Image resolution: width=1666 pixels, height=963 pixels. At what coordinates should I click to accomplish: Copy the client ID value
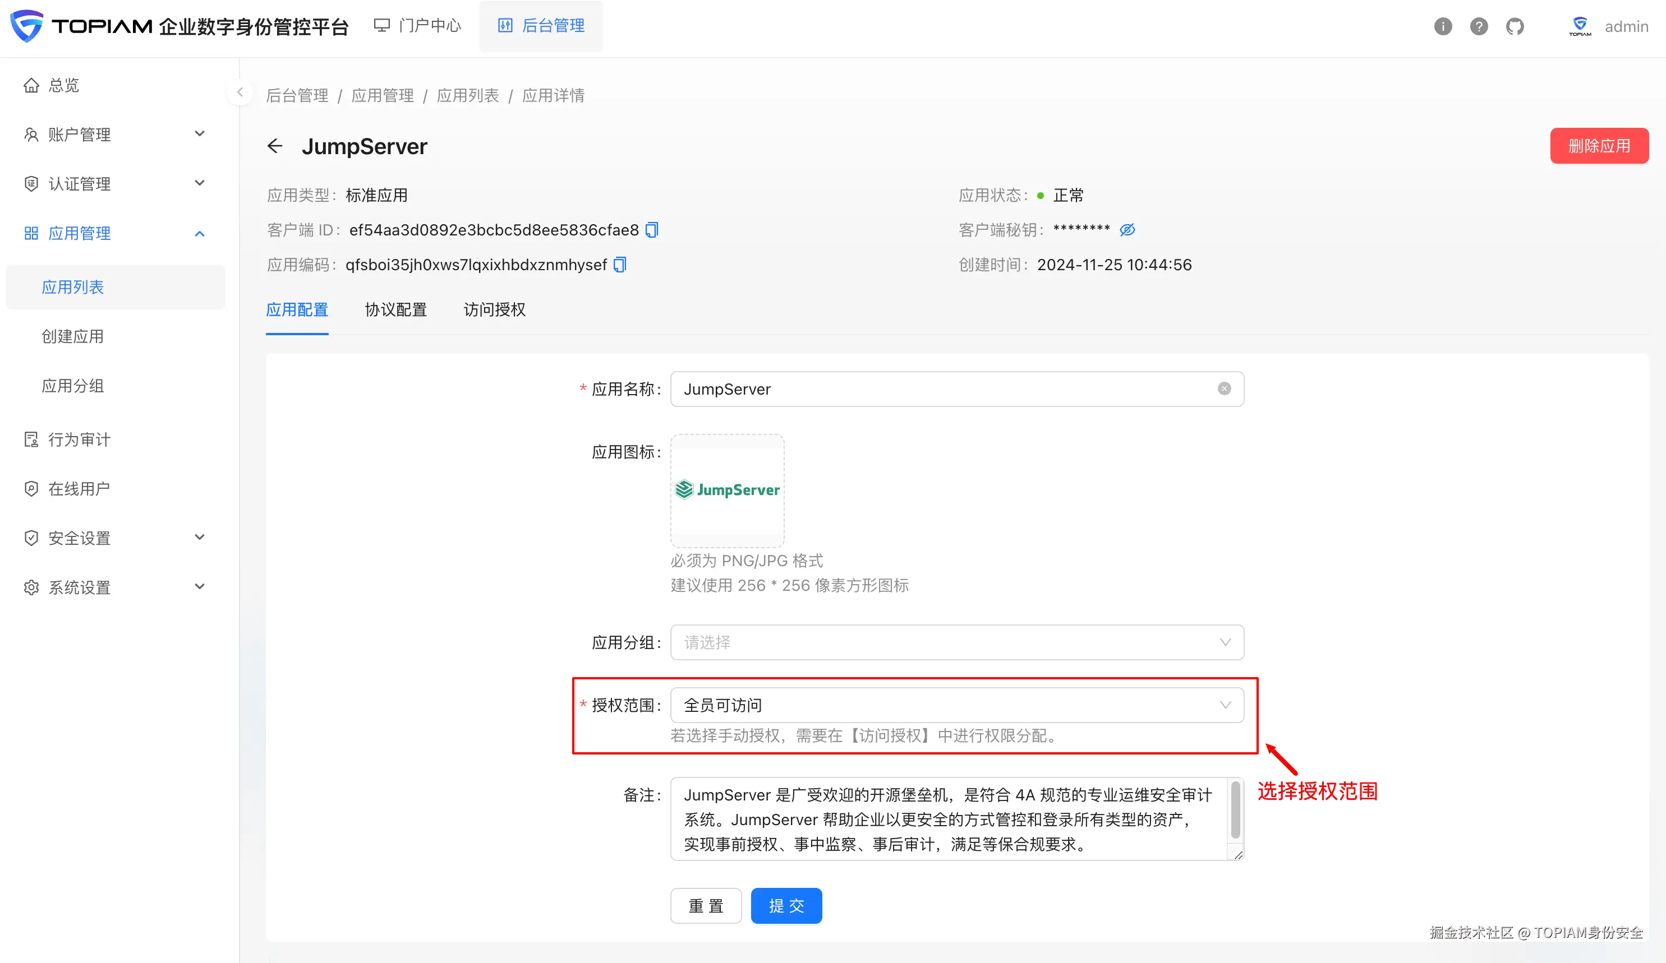coord(652,230)
